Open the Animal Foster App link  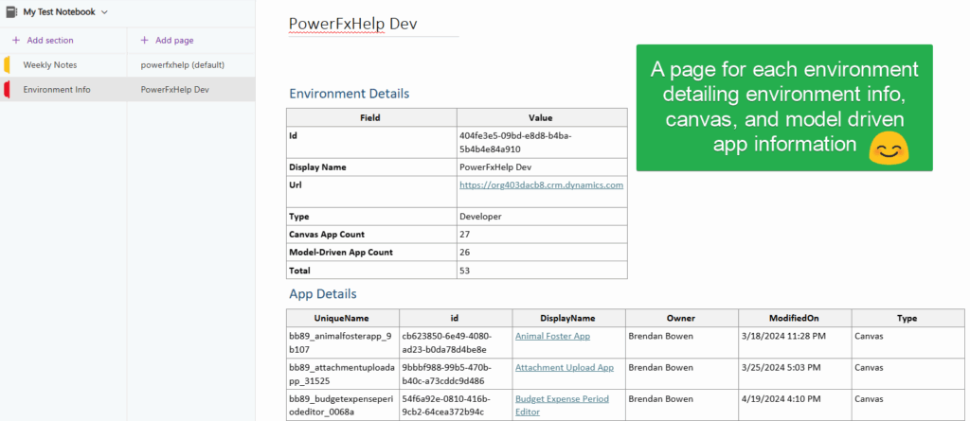tap(552, 336)
